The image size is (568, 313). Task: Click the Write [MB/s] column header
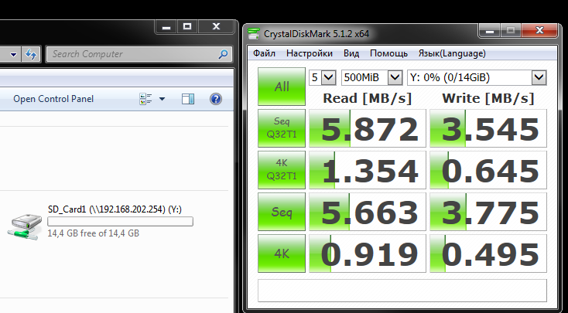click(x=488, y=98)
